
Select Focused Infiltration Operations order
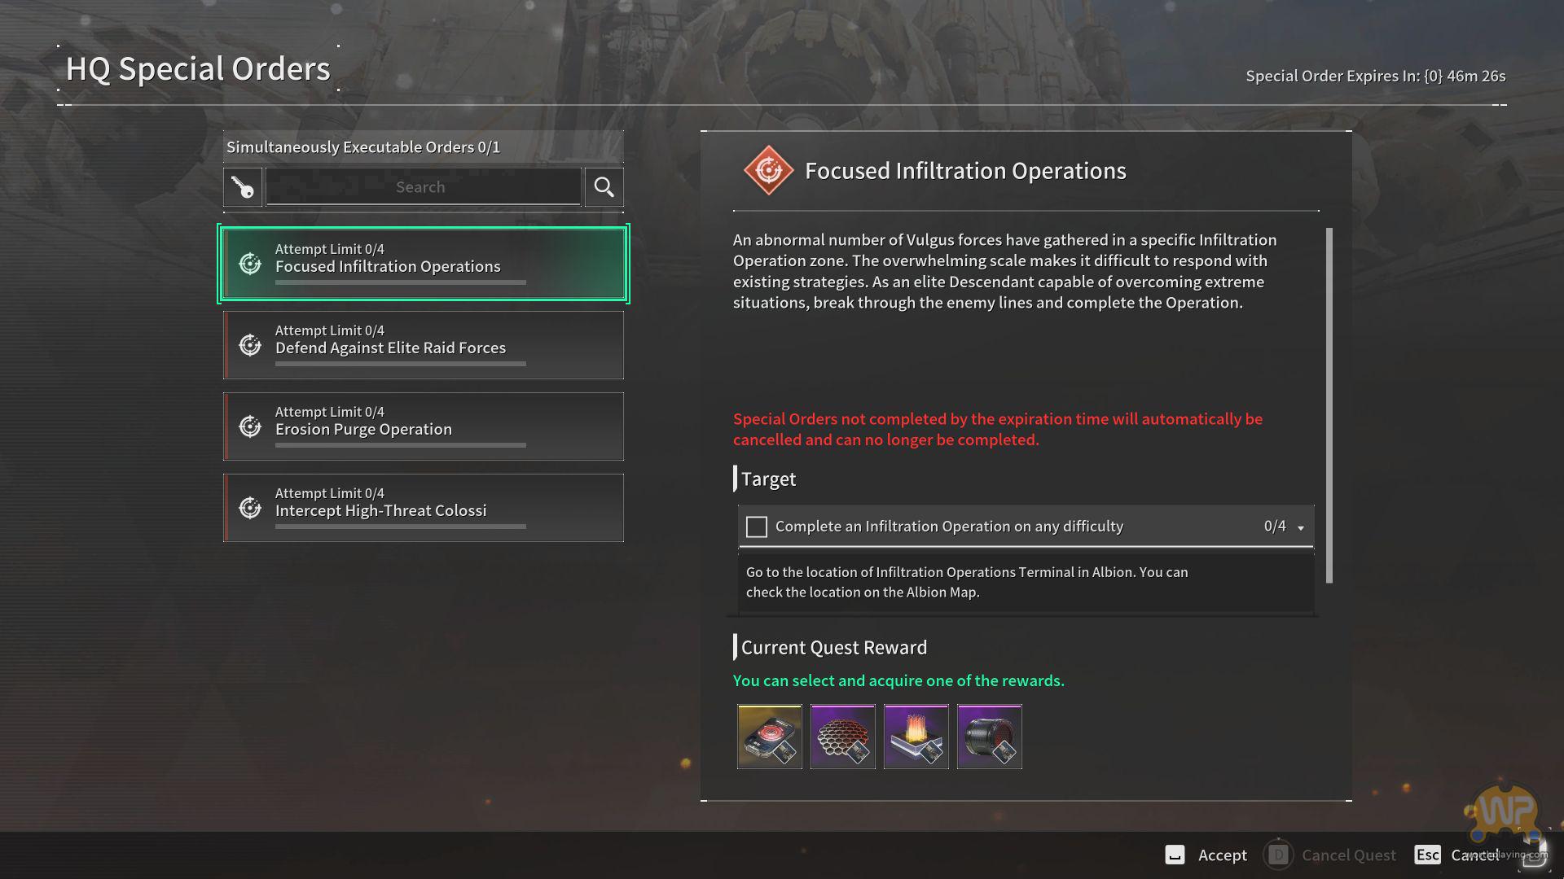(424, 264)
